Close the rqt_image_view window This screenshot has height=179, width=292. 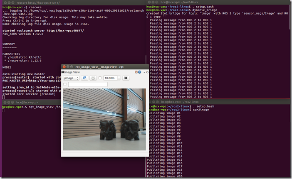(x=64, y=67)
